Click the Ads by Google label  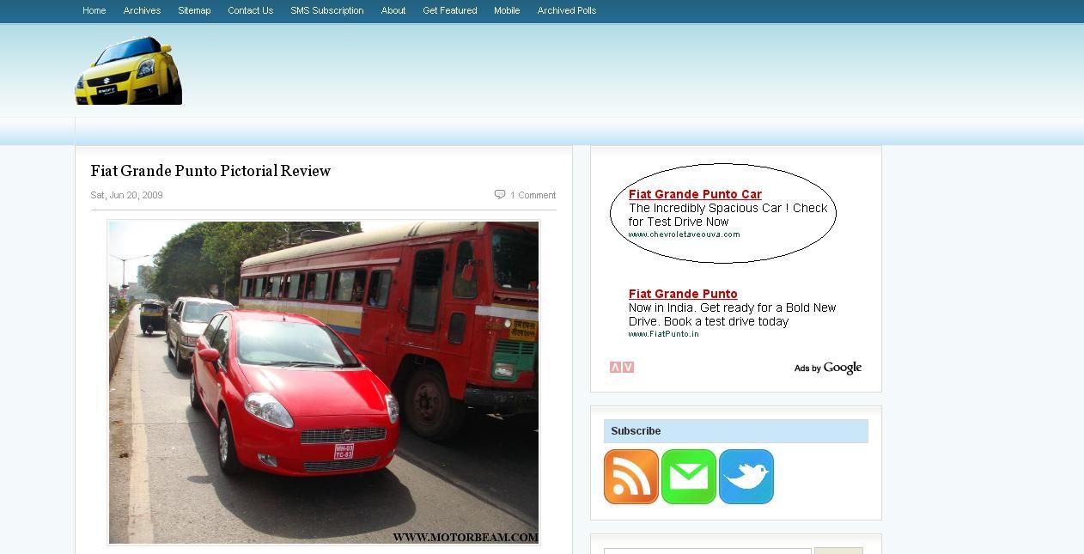point(827,368)
